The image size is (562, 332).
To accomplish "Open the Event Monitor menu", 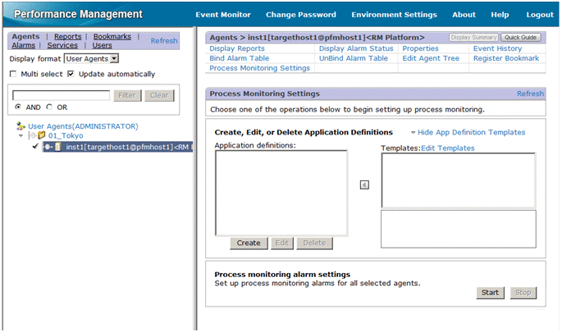I will (223, 15).
